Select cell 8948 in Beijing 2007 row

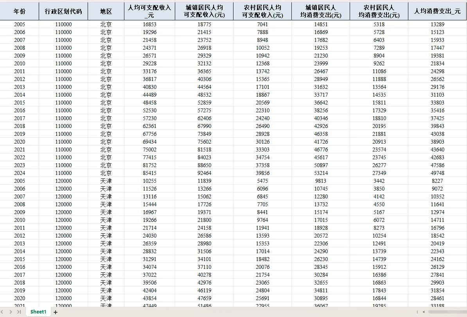tap(262, 40)
